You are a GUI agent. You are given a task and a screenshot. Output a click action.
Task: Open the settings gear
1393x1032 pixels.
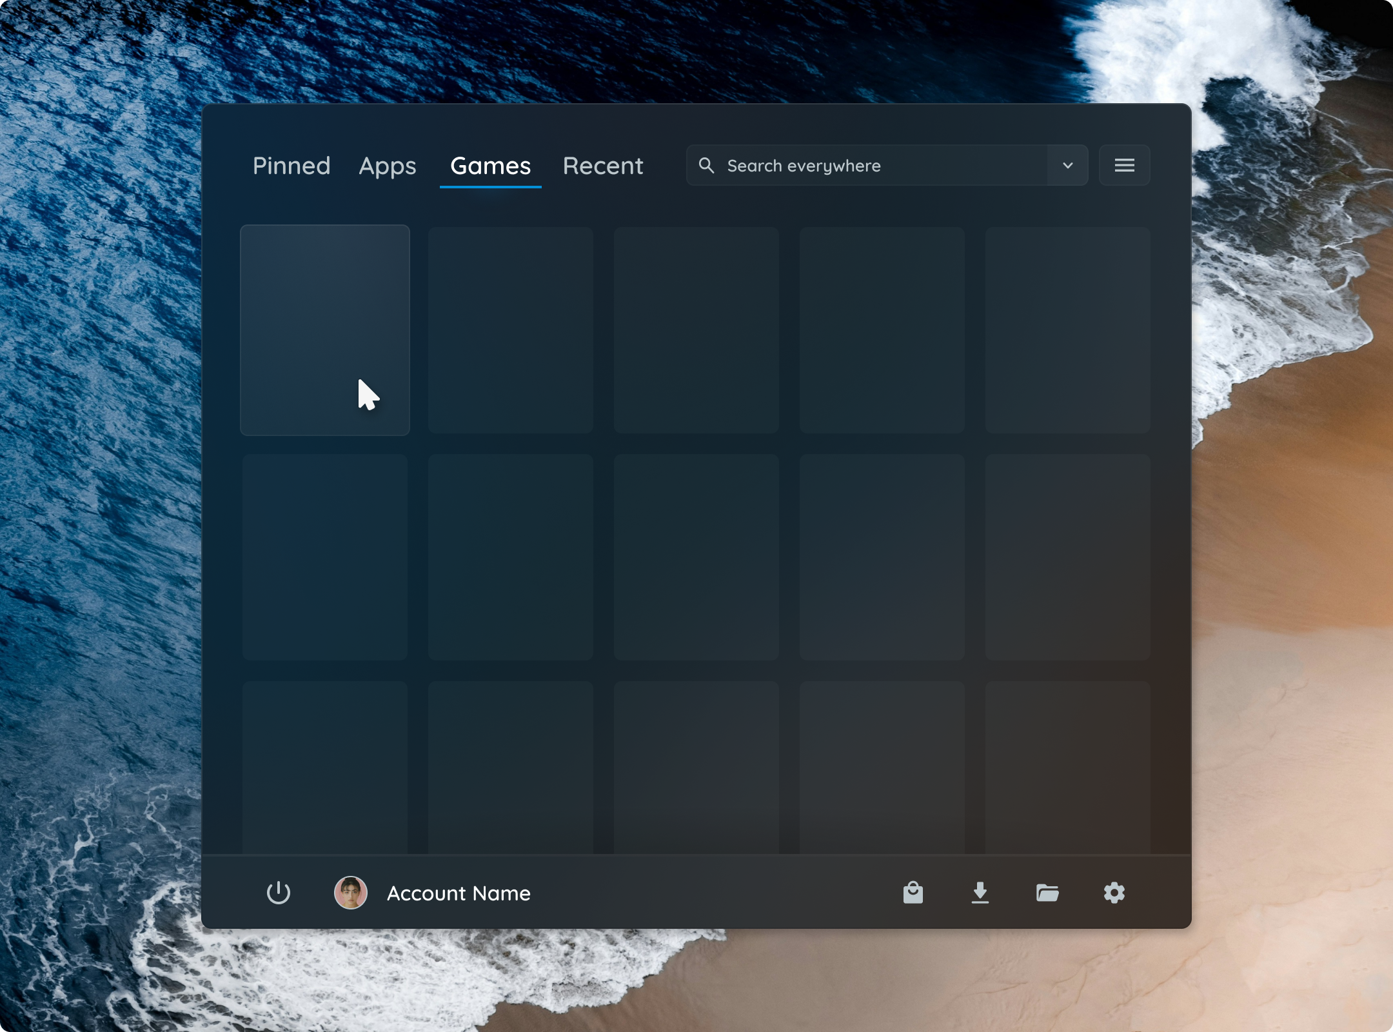1114,893
